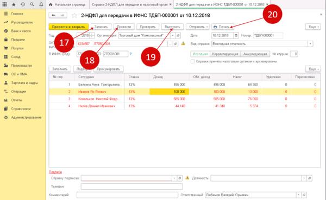Click the 'Комментарий' input field

tap(127, 195)
